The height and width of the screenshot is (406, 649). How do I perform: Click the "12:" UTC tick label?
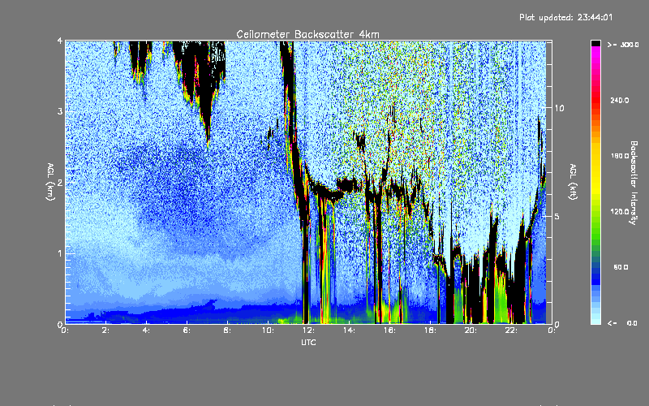click(x=308, y=330)
